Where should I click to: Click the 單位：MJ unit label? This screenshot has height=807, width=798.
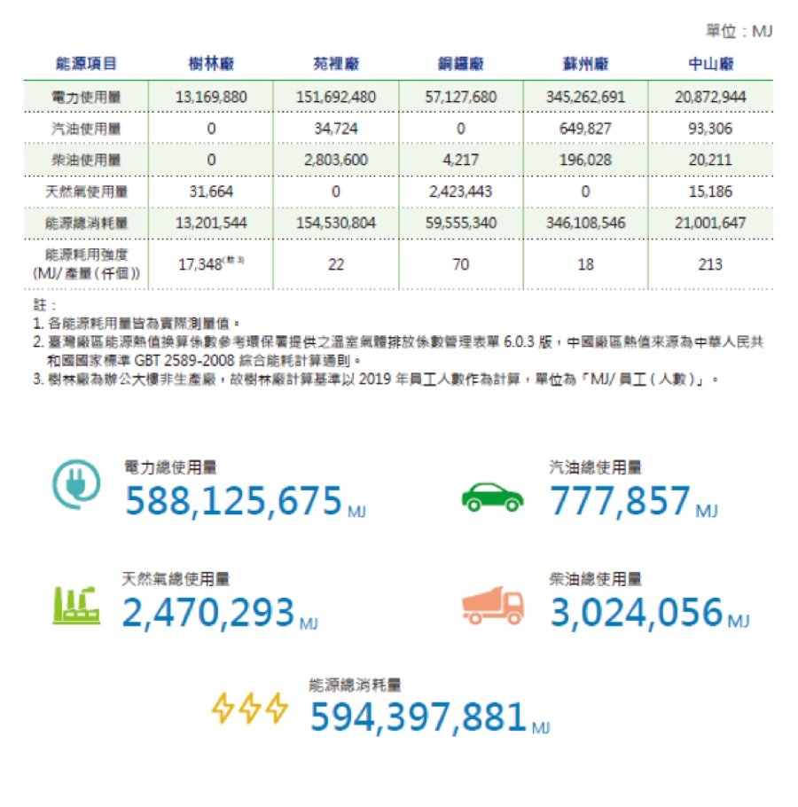[x=739, y=31]
